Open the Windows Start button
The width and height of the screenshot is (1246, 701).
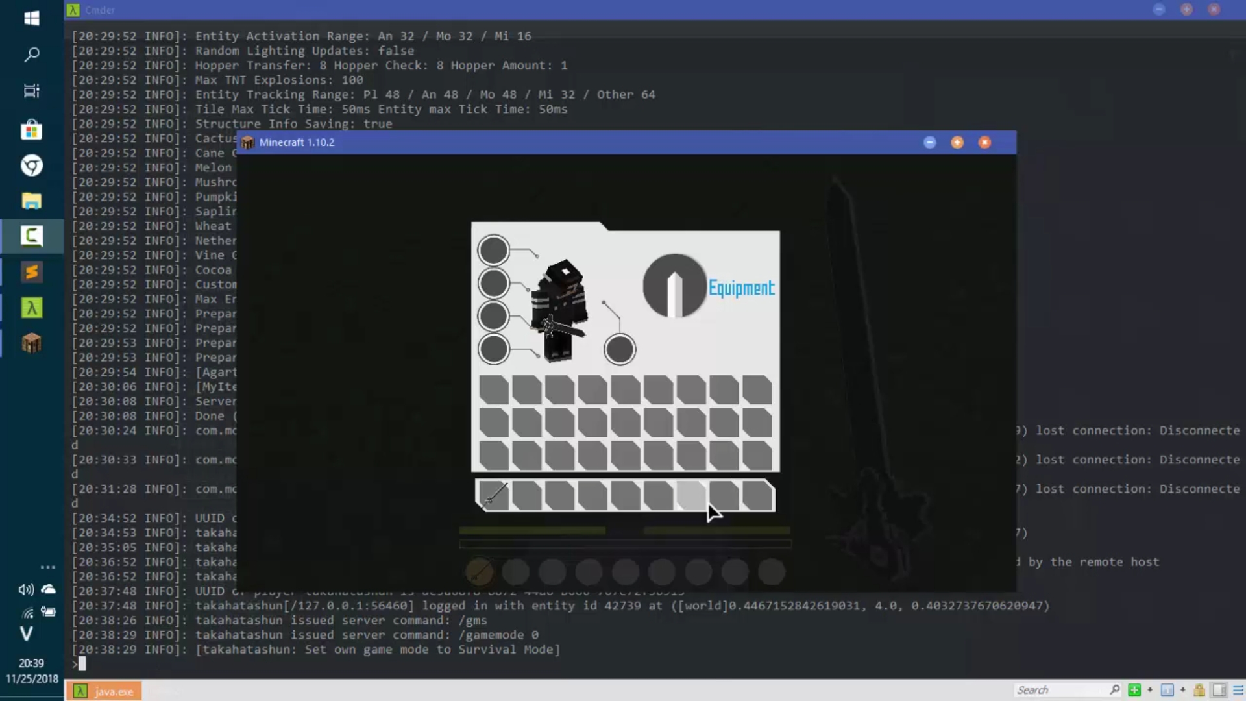tap(31, 18)
